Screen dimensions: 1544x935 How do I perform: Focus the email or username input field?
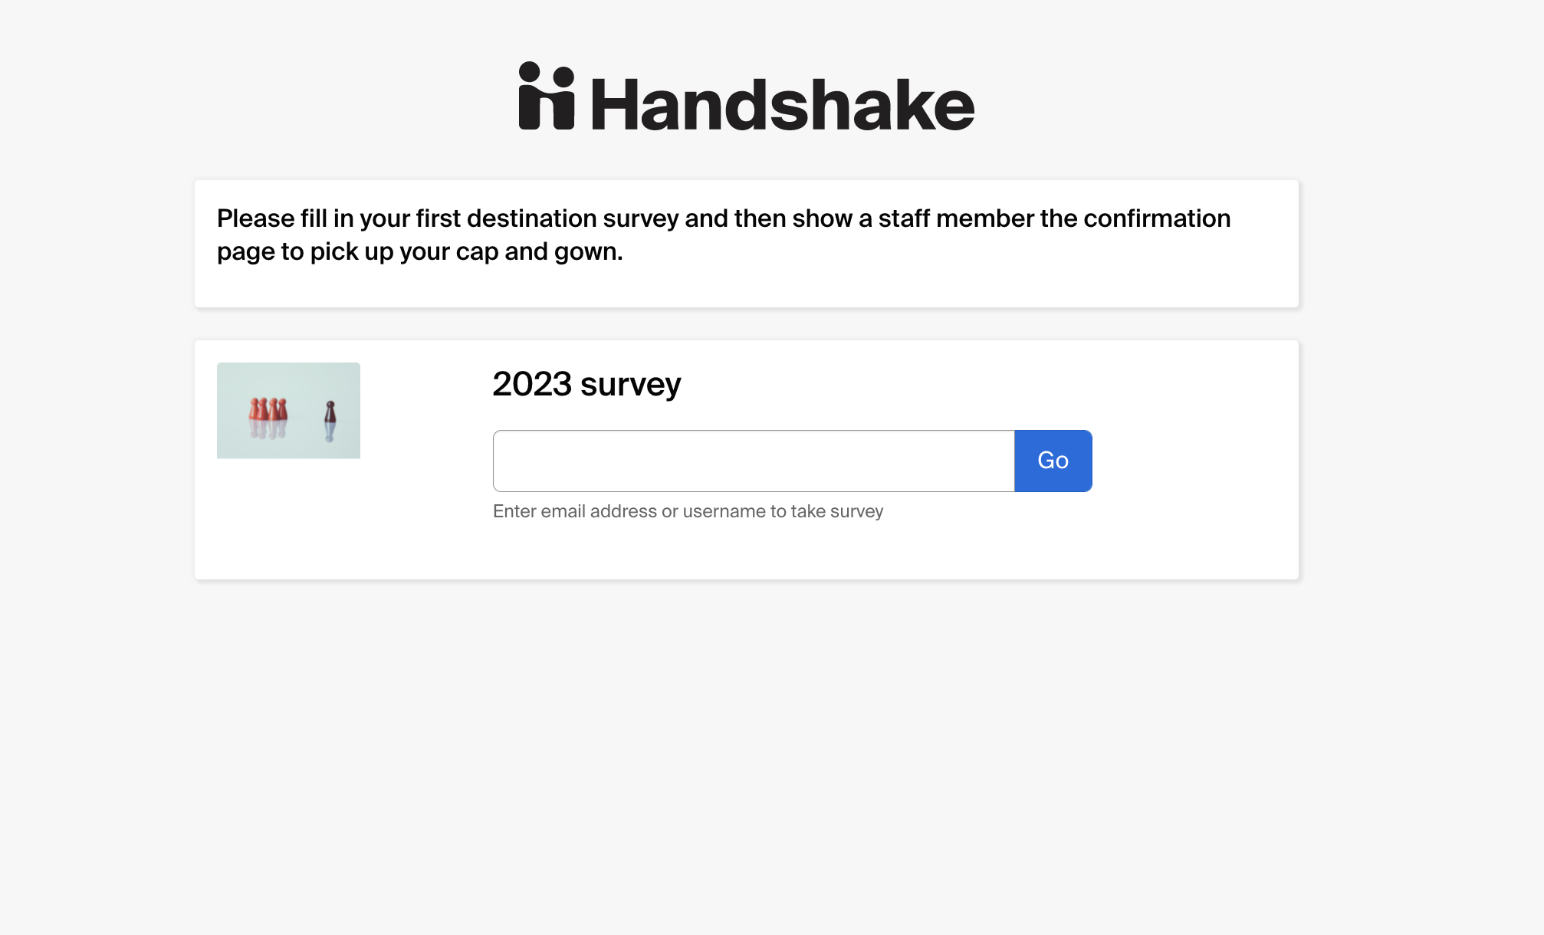tap(754, 461)
